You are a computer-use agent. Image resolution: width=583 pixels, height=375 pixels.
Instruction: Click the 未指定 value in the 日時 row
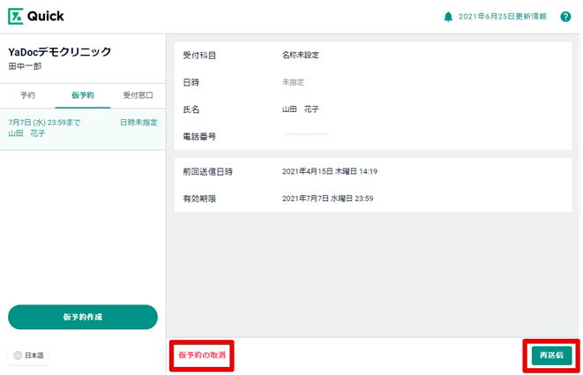tap(293, 82)
